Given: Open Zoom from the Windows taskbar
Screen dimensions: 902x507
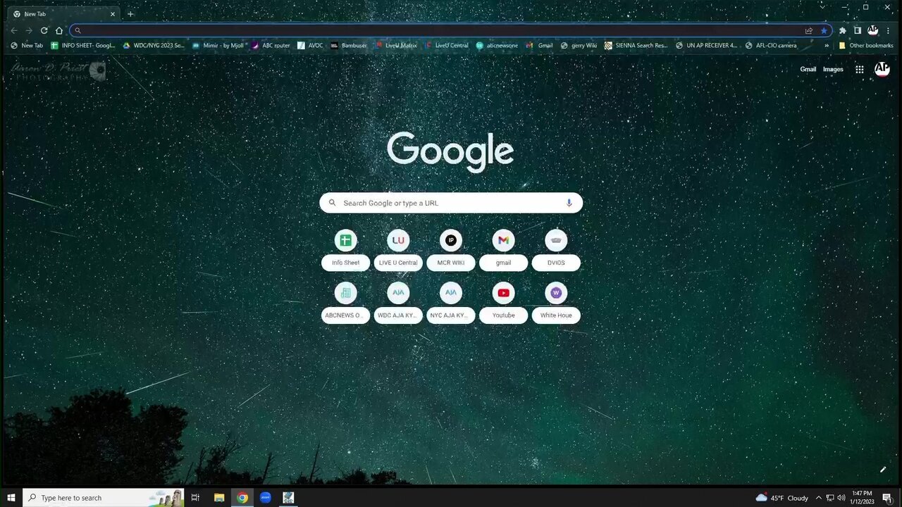Looking at the screenshot, I should point(266,498).
